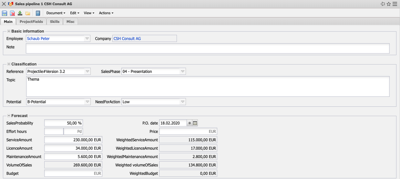Open the hamburger menu at top right
Image resolution: width=400 pixels, height=179 pixels.
coord(395,4)
